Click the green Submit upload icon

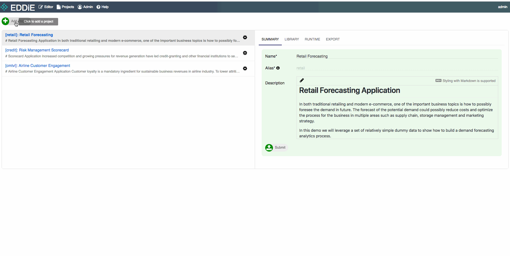[x=269, y=148]
